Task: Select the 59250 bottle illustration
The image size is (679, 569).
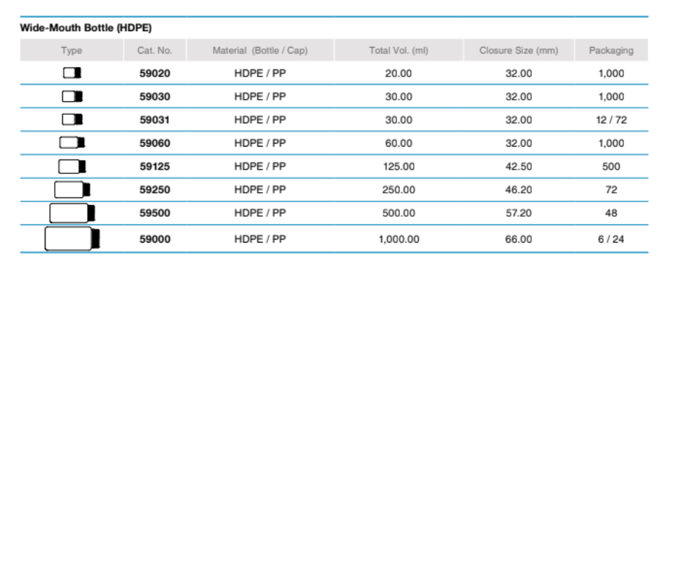Action: 72,190
